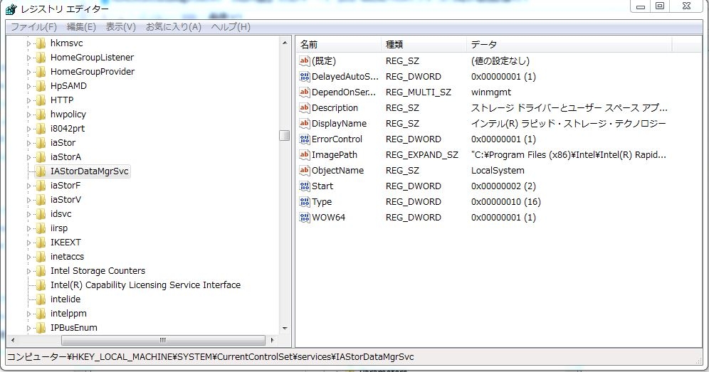Select the inetaccs key
This screenshot has height=372, width=709.
tap(68, 257)
